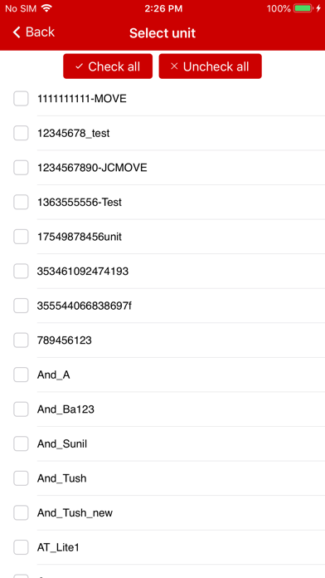This screenshot has height=578, width=325.
Task: Toggle the And_Tush_new checkbox
Action: (x=21, y=512)
